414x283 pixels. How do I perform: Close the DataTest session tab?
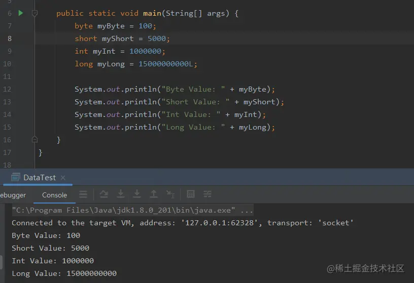pos(63,178)
